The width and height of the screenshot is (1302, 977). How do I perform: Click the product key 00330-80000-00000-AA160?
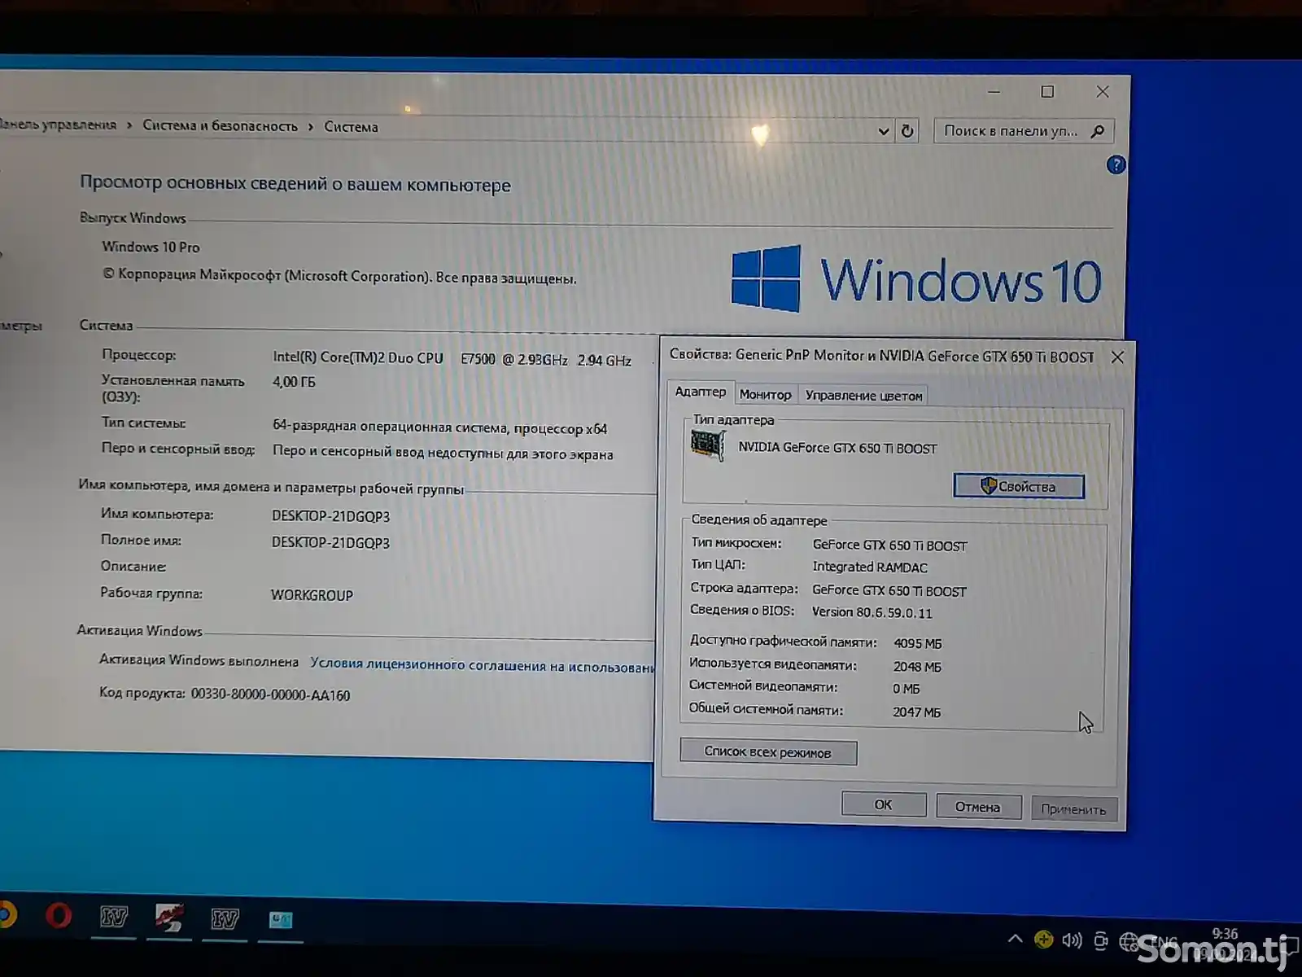click(x=270, y=694)
